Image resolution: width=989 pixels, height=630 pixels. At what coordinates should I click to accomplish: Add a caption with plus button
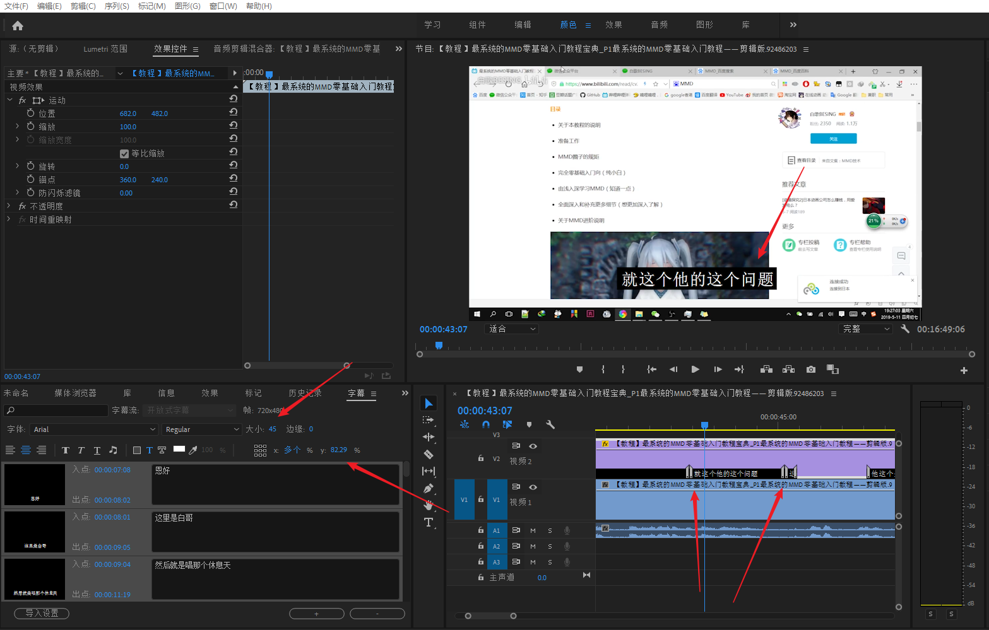coord(316,614)
